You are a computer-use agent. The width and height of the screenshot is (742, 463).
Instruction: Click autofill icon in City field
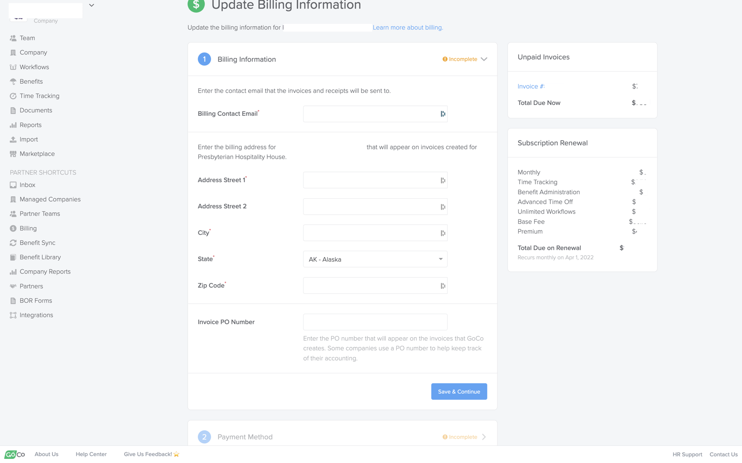(443, 234)
